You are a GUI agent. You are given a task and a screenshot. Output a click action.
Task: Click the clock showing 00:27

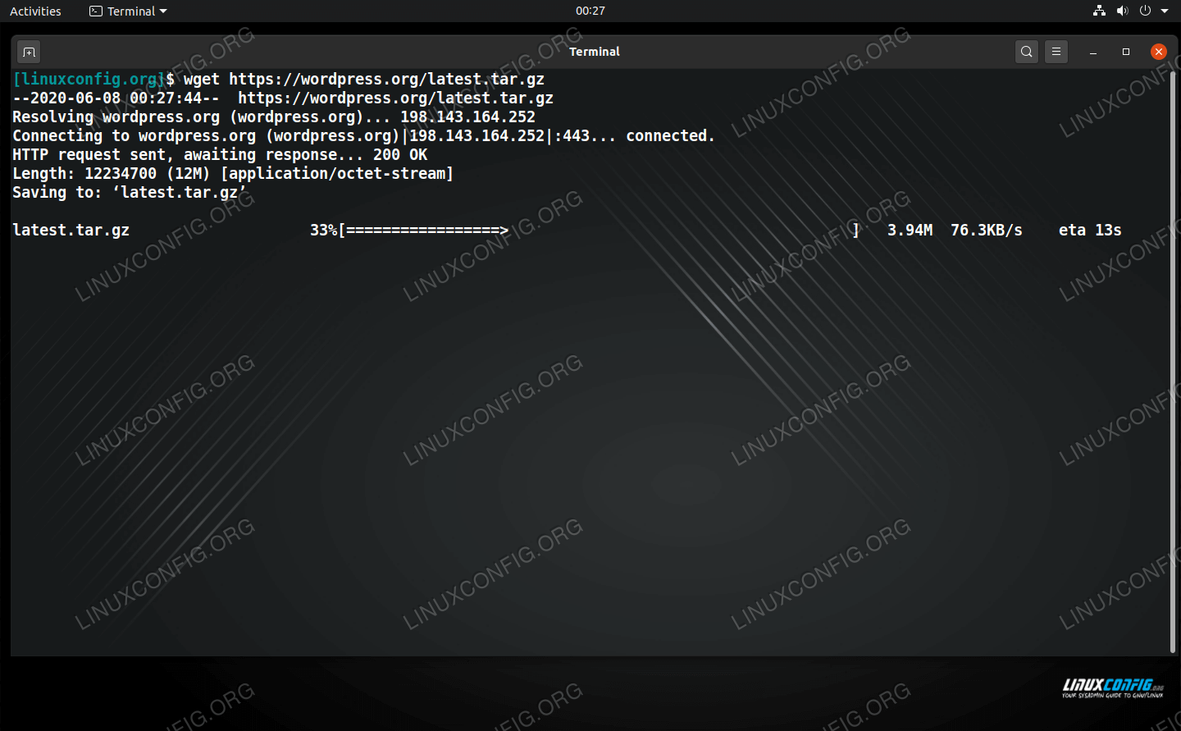590,11
